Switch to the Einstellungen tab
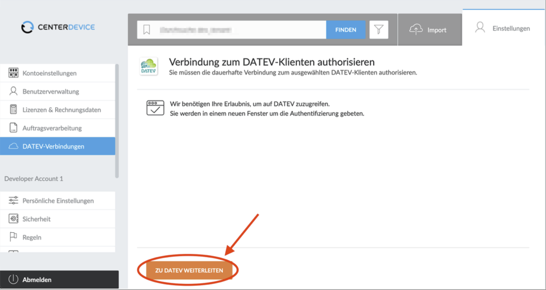This screenshot has height=290, width=546. tap(504, 28)
